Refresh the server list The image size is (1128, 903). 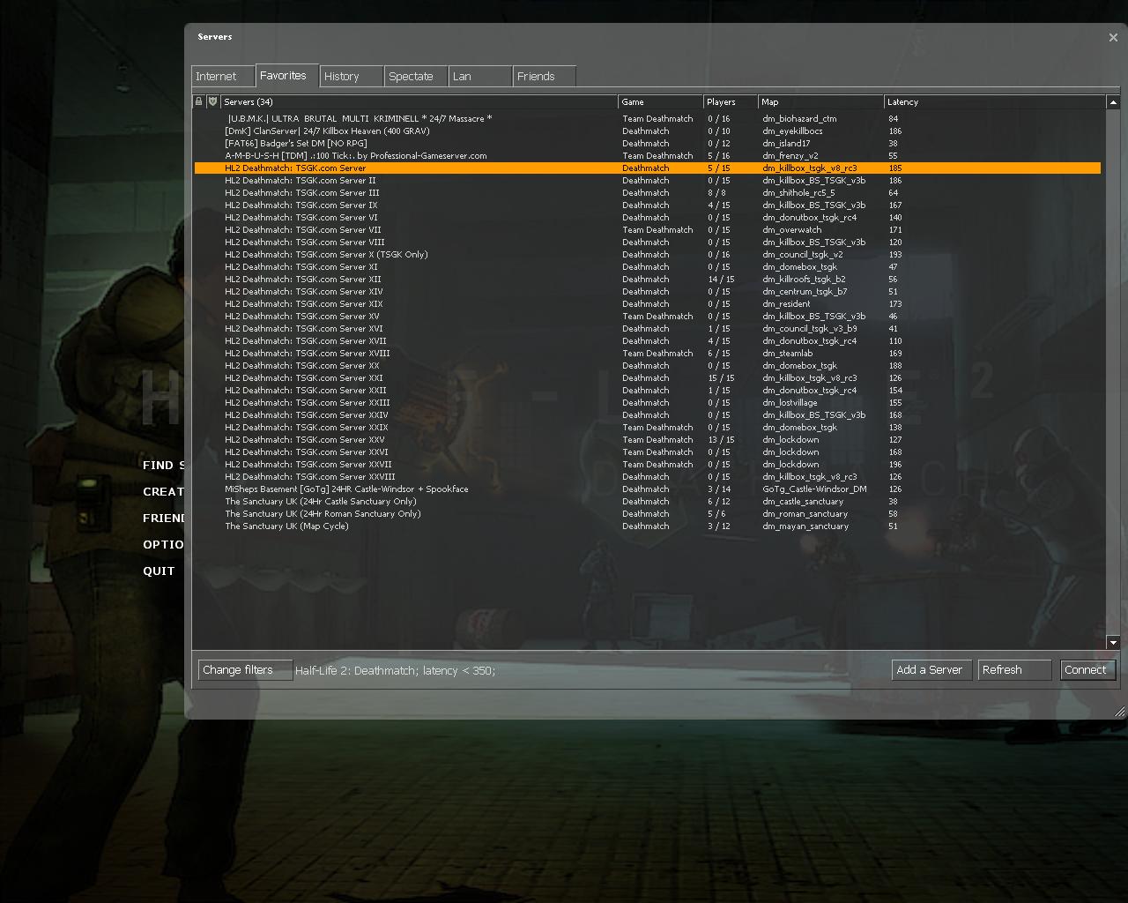1013,670
